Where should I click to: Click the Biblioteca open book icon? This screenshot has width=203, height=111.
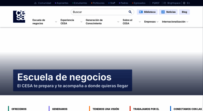pyautogui.click(x=141, y=12)
